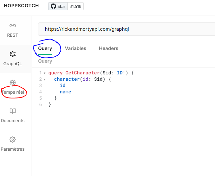Click the REST sidebar label
215x176 pixels.
(x=12, y=35)
